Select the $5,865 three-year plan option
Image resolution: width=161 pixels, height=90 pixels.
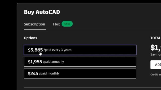80,50
